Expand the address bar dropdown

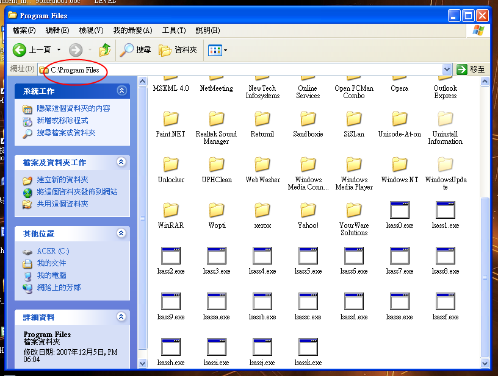pyautogui.click(x=447, y=69)
